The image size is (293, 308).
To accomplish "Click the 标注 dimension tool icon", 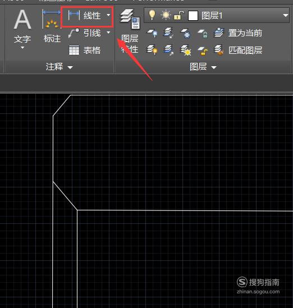I will coord(52,19).
